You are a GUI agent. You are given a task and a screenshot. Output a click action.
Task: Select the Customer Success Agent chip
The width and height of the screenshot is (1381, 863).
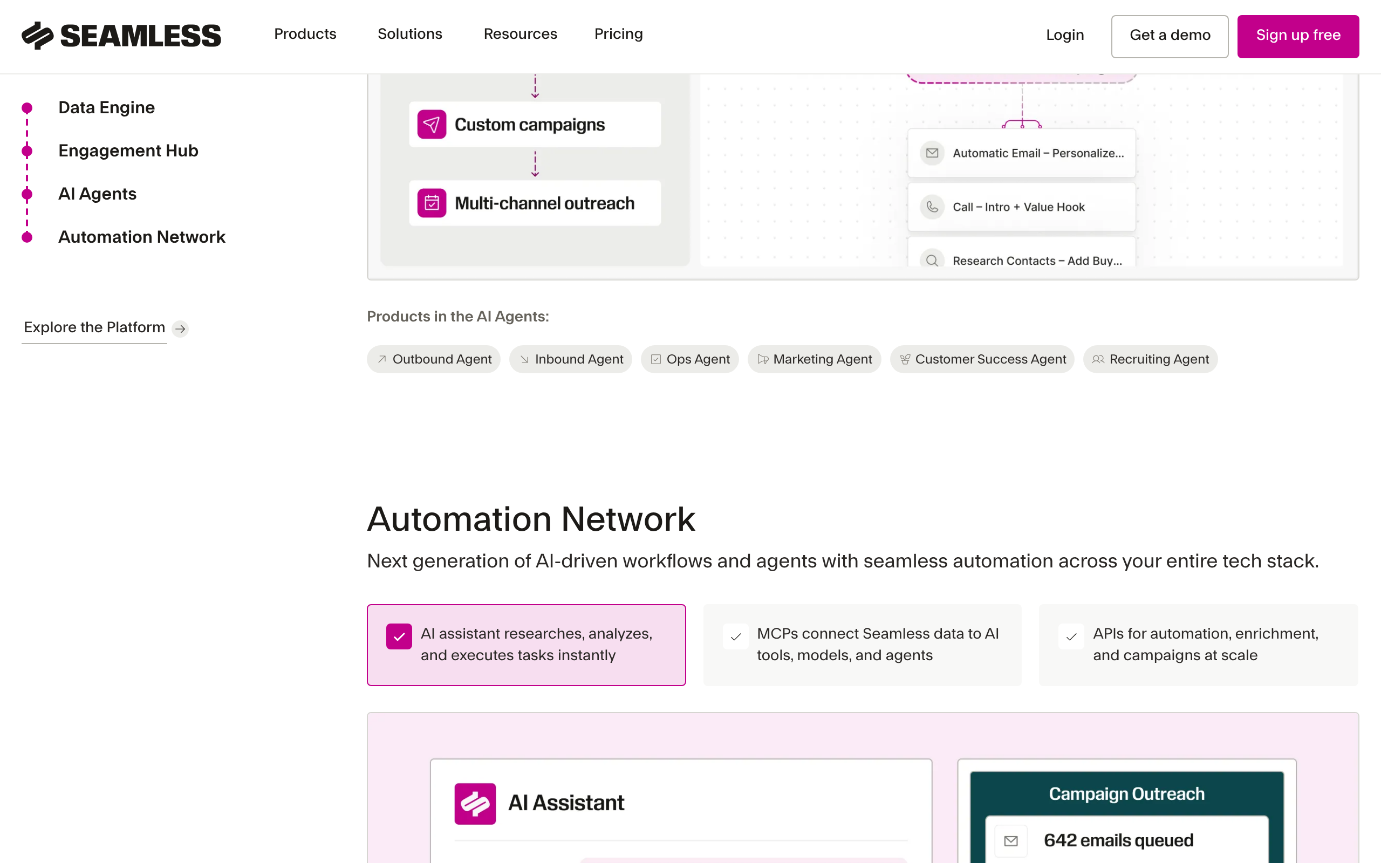pos(982,359)
